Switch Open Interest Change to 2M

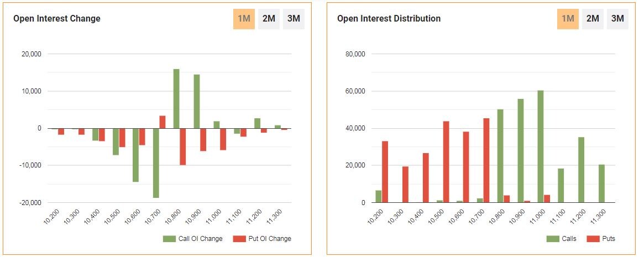[x=269, y=19]
